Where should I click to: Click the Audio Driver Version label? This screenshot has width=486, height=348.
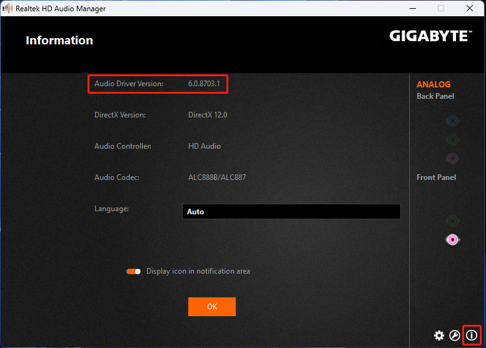pyautogui.click(x=129, y=84)
